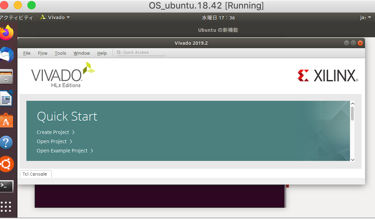Image resolution: width=375 pixels, height=219 pixels.
Task: Type in the Quick Access search field
Action: [141, 53]
